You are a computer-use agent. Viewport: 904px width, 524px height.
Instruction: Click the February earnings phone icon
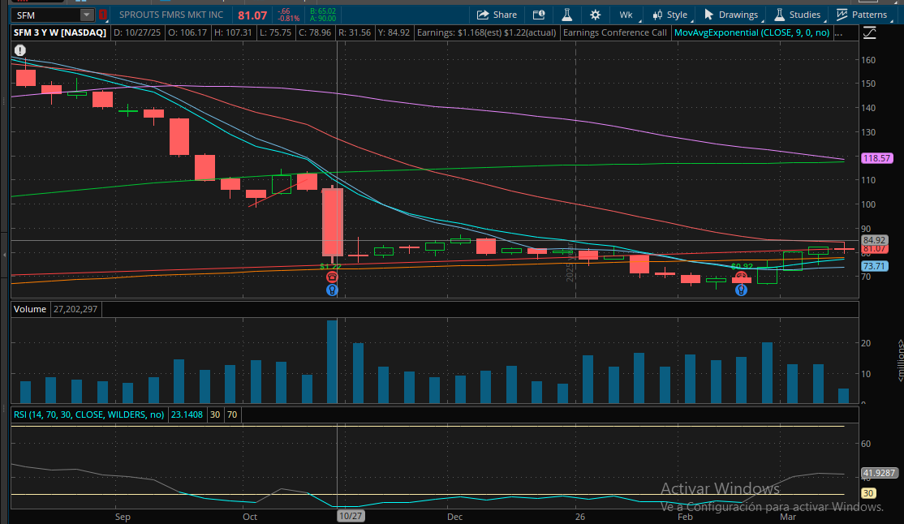tap(742, 277)
